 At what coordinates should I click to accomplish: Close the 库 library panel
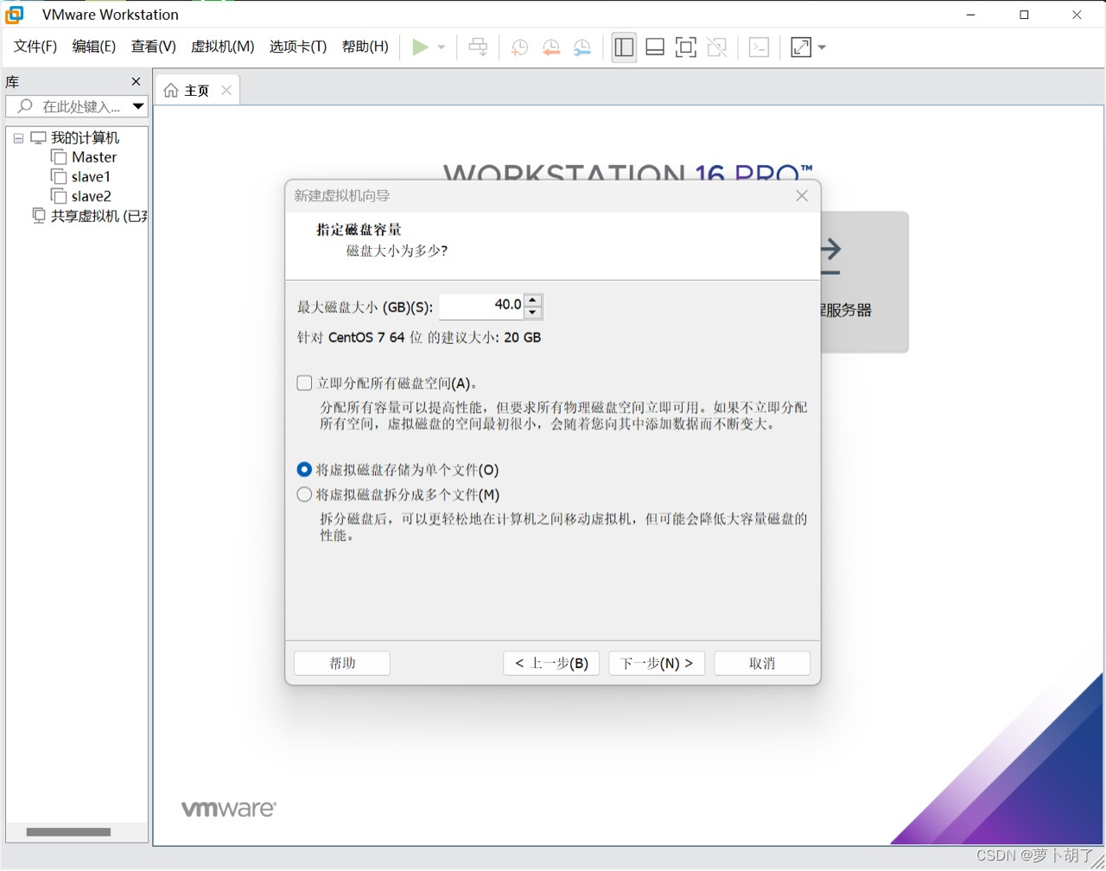[x=136, y=81]
